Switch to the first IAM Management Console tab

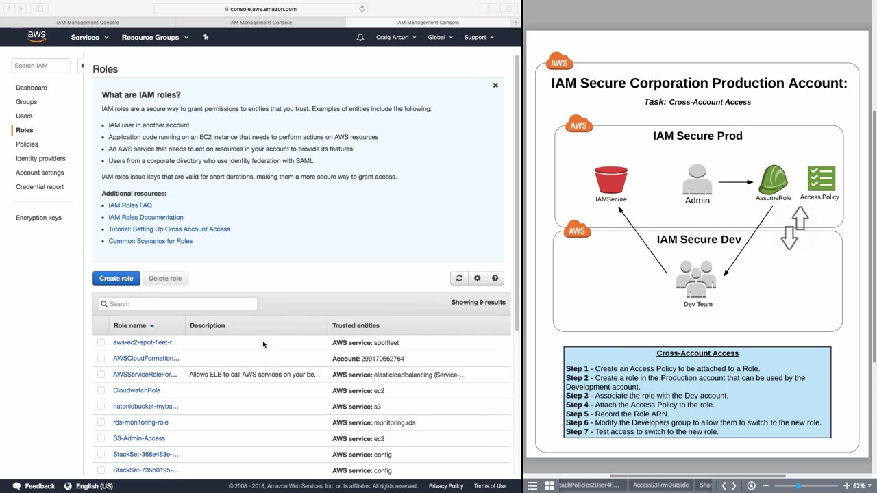87,23
